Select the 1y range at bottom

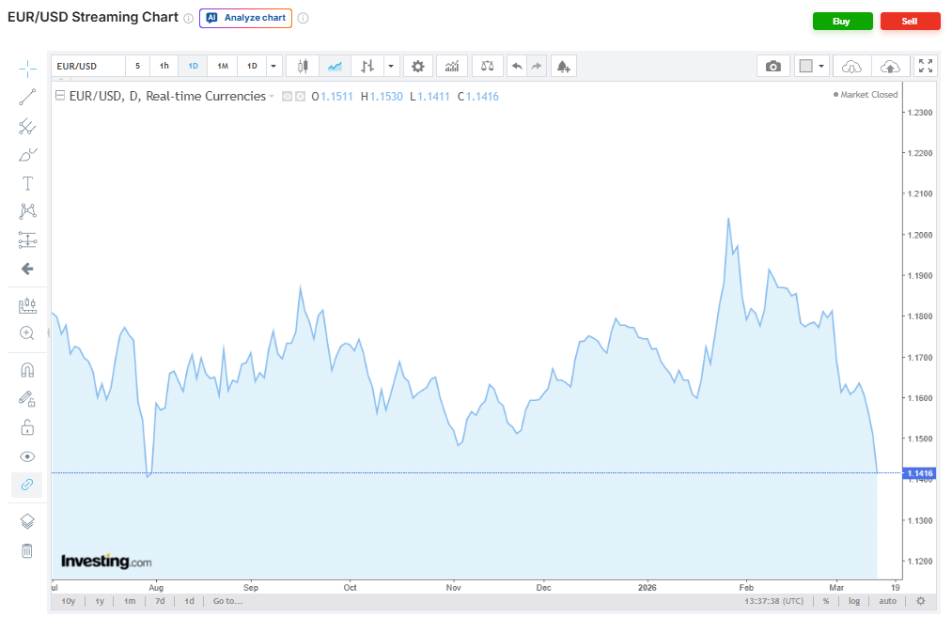click(x=99, y=601)
